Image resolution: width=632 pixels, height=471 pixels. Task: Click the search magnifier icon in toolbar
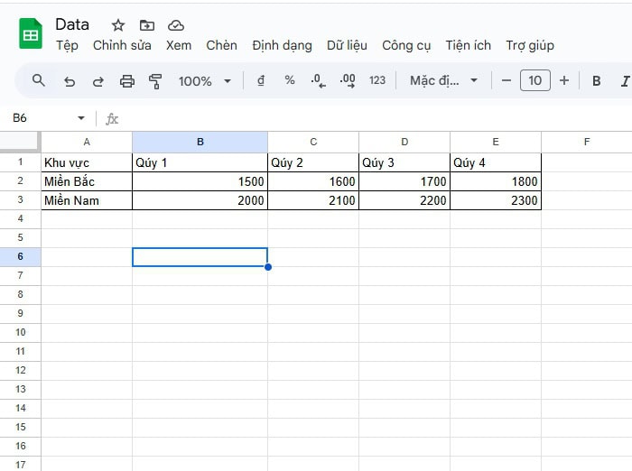[38, 80]
